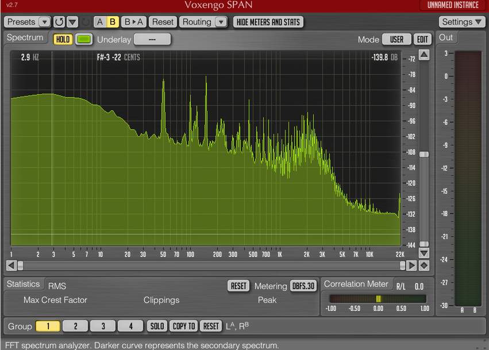Open the Presets dropdown
The width and height of the screenshot is (489, 350).
point(28,22)
